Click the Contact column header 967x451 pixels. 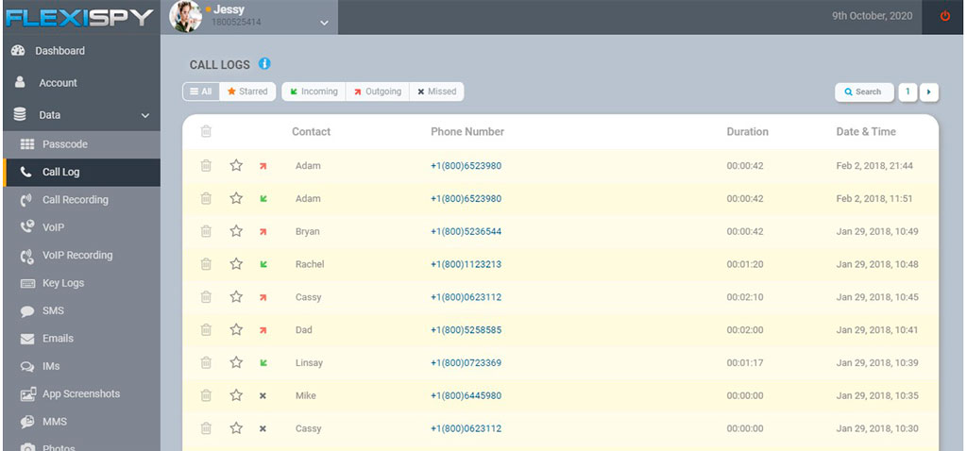point(312,131)
